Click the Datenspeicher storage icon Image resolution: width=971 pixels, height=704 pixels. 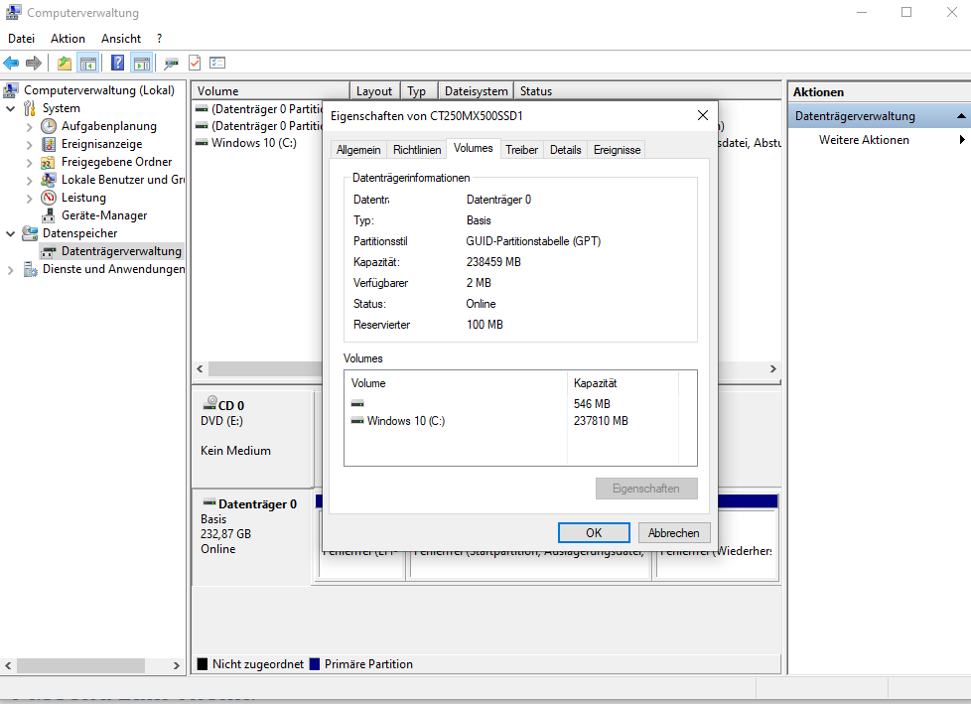coord(30,233)
